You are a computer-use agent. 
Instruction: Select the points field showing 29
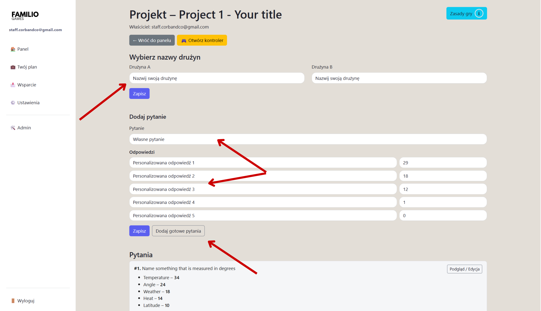pyautogui.click(x=443, y=163)
